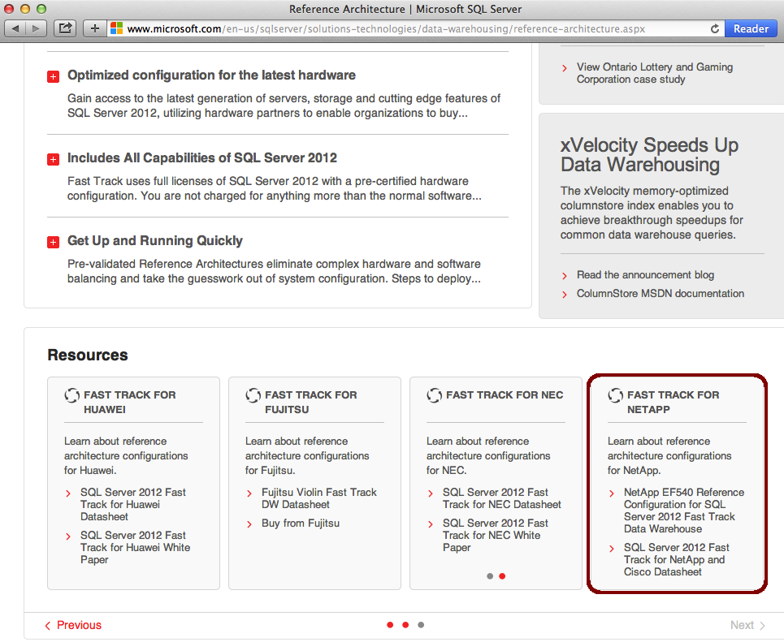The image size is (784, 642).
Task: Click arrow beside NetApp and Cisco Datasheet
Action: [x=612, y=549]
